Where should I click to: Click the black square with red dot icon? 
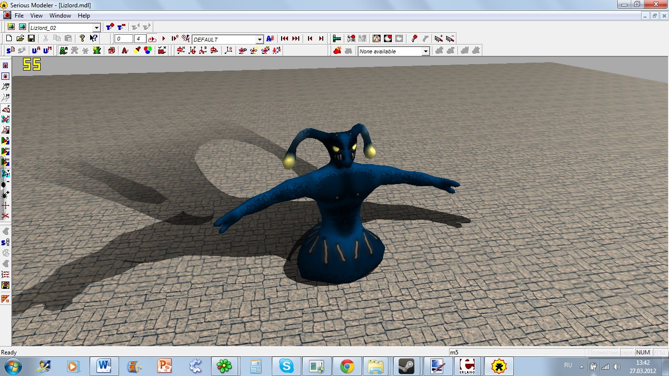[388, 39]
